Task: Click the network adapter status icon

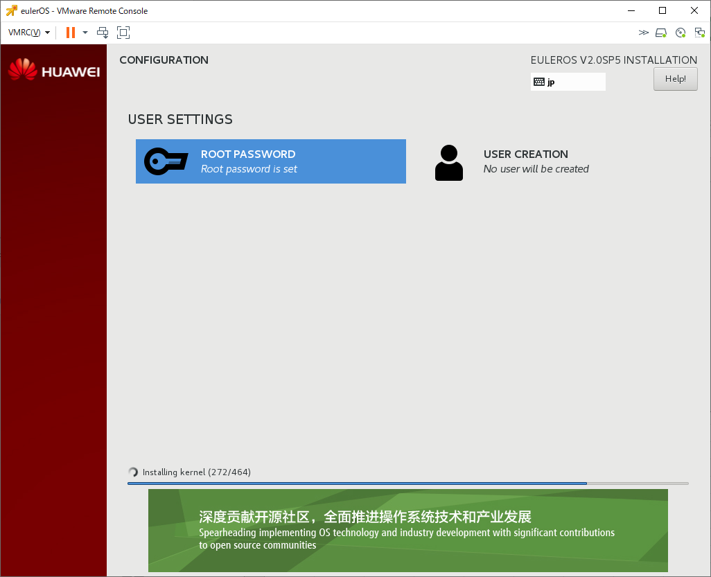Action: (699, 32)
